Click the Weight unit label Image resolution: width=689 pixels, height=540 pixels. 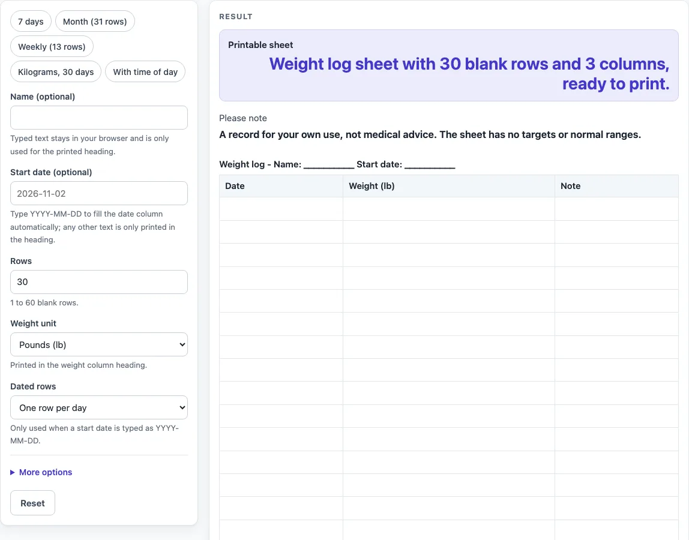34,323
